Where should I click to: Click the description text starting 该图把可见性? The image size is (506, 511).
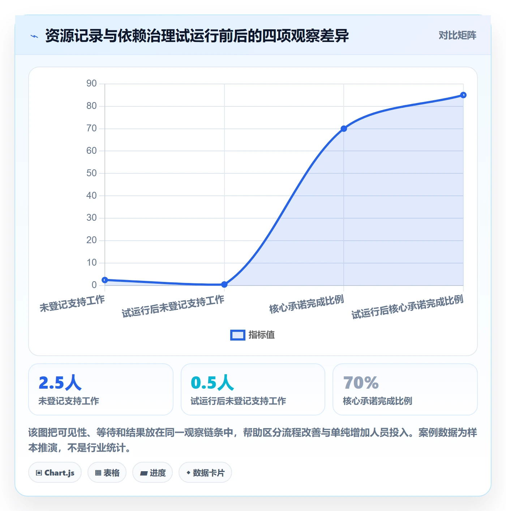click(253, 440)
